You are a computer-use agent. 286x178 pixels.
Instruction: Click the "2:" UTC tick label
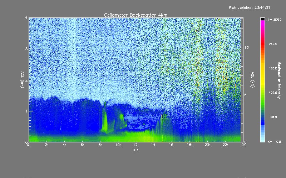[x=46, y=145]
